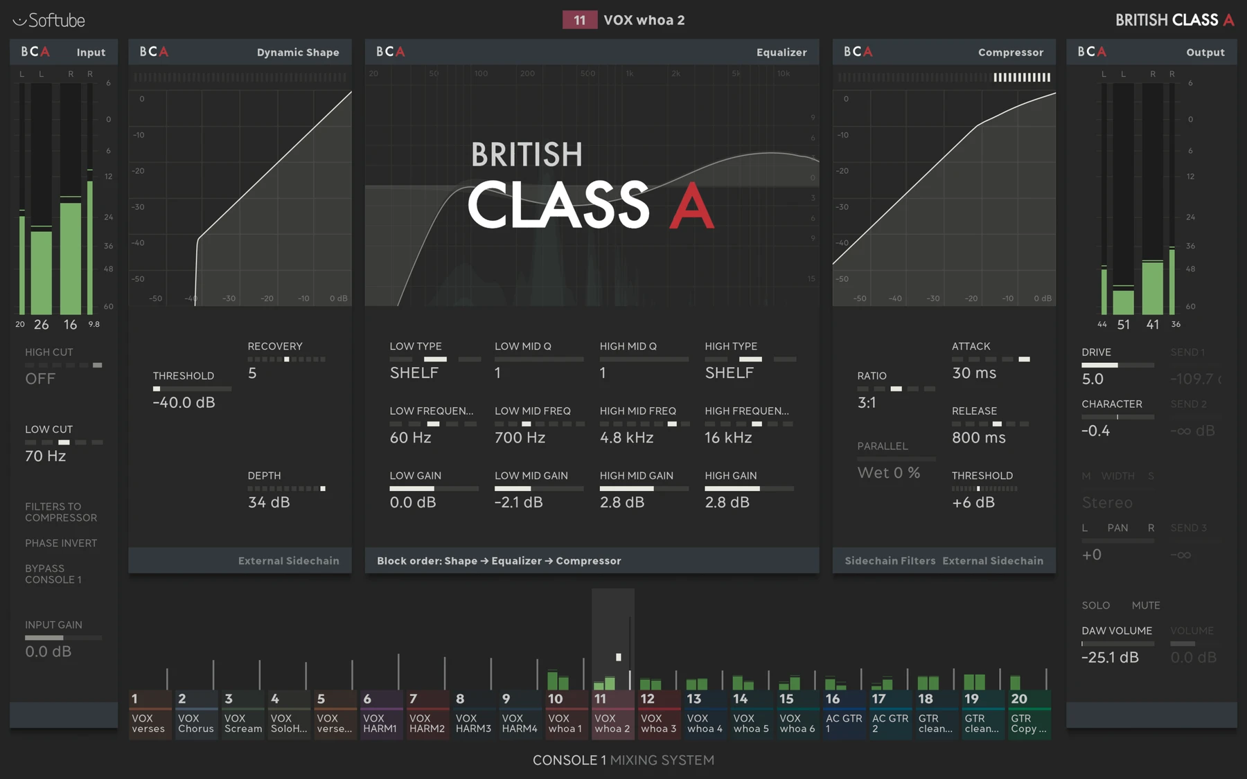Click the British Class A logo top right
Viewport: 1247px width, 779px height.
1174,20
